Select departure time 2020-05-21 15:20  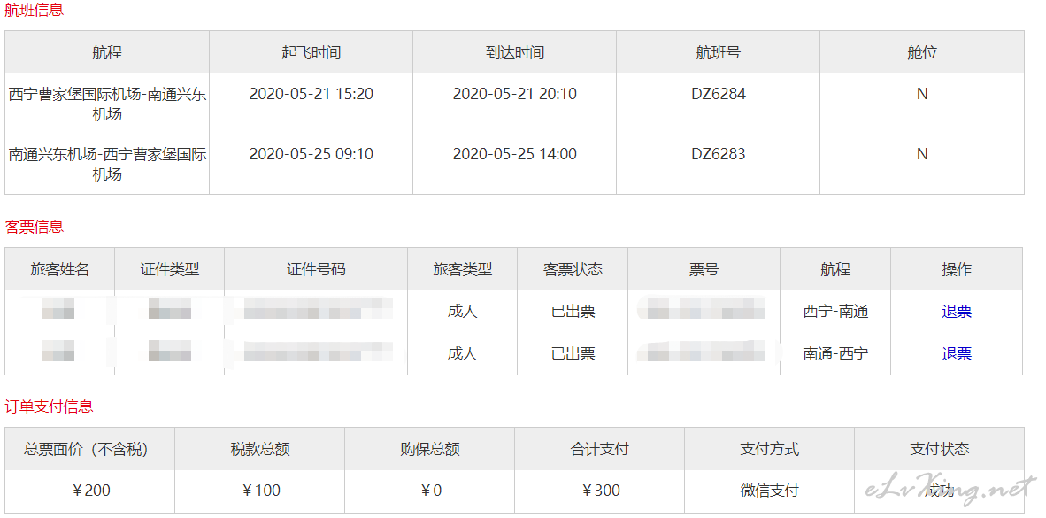point(311,94)
